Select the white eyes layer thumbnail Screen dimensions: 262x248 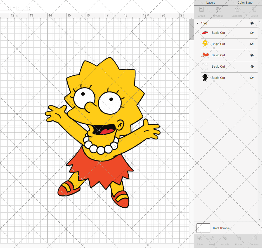tap(205, 67)
